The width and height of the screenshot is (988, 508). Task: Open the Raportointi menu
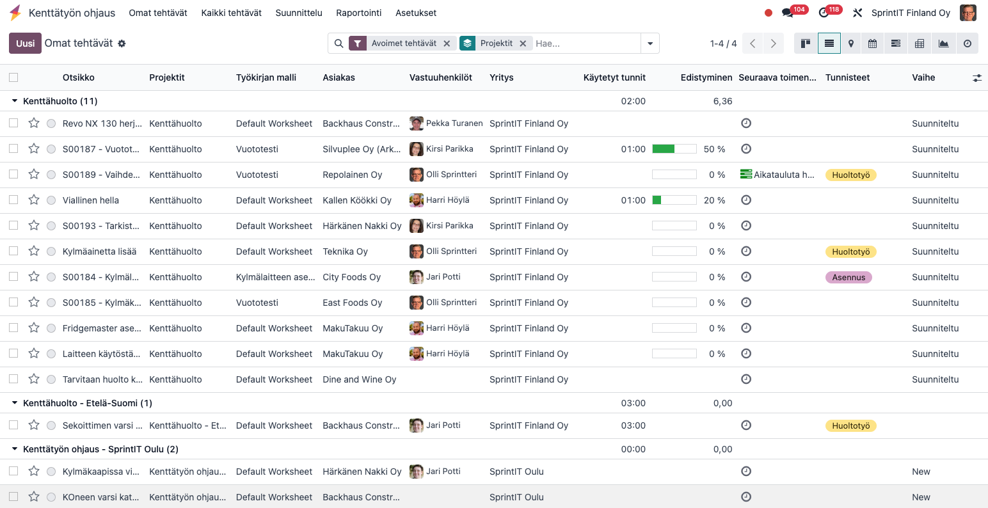coord(359,13)
